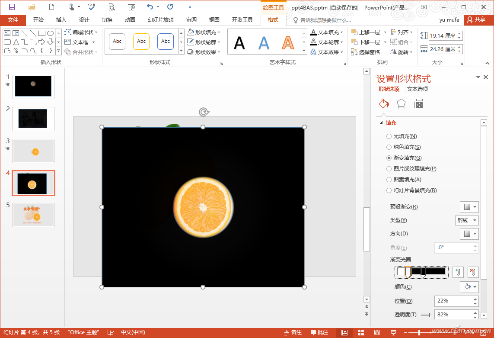This screenshot has width=494, height=338.
Task: Click the Save icon in quick access toolbar
Action: [12, 7]
